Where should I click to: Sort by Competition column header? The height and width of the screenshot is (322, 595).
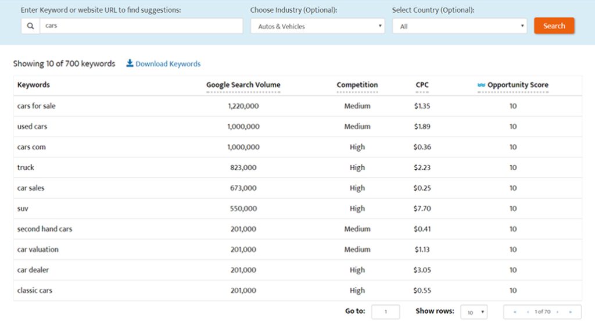coord(357,85)
